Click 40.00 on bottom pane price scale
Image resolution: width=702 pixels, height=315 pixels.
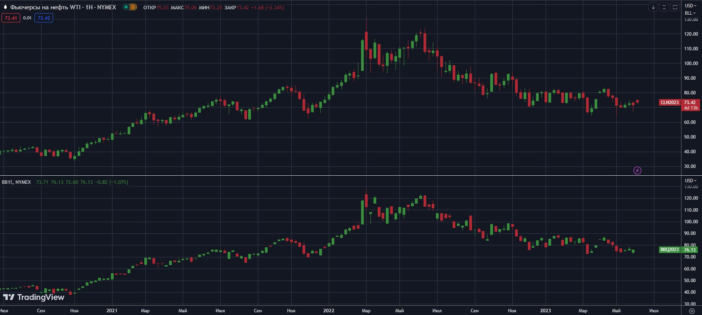click(x=690, y=292)
